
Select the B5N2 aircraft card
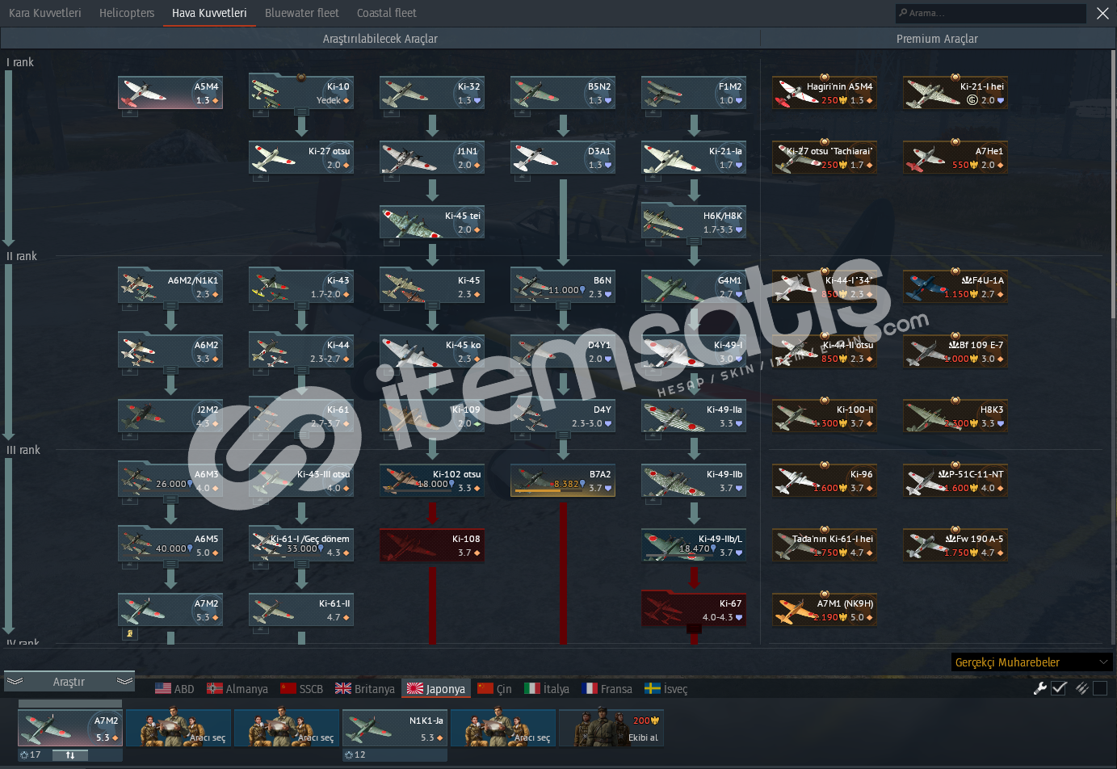click(563, 93)
